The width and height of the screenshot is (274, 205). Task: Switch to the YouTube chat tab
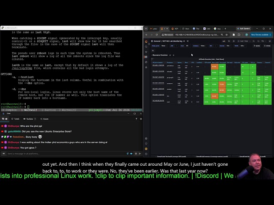(30, 119)
